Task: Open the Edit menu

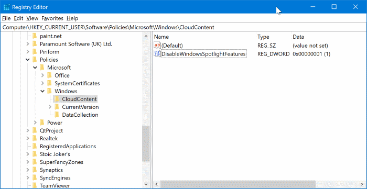Action: click(18, 18)
